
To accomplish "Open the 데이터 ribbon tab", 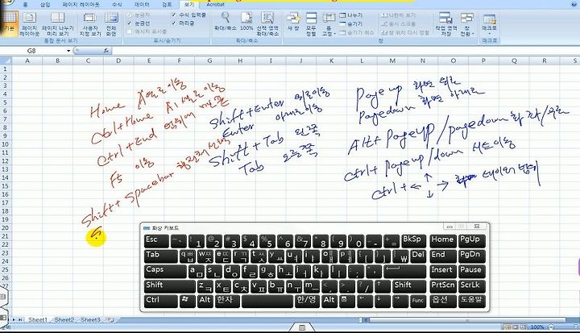I will [x=142, y=5].
